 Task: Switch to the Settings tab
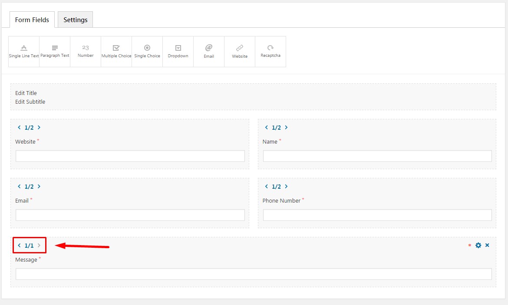pyautogui.click(x=76, y=20)
